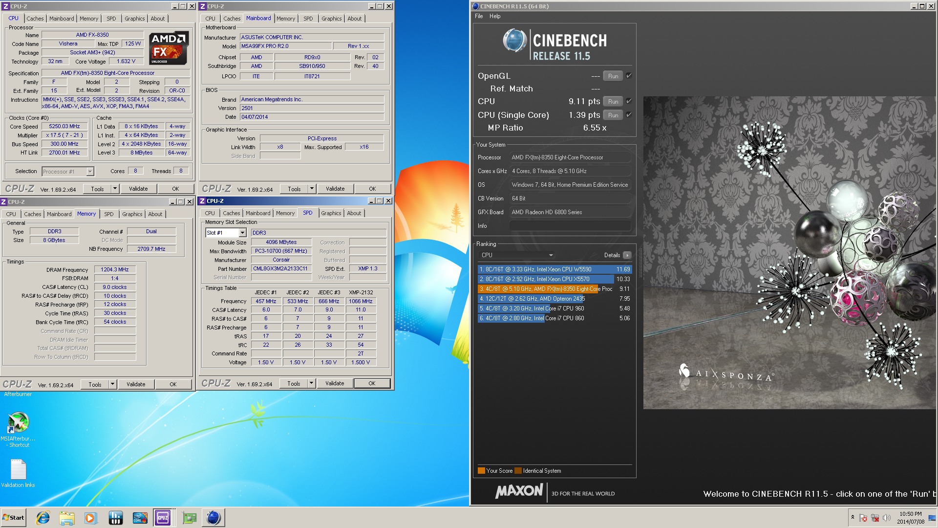This screenshot has width=938, height=528.
Task: Click the AMD FX Unlocked processor logo
Action: click(169, 48)
